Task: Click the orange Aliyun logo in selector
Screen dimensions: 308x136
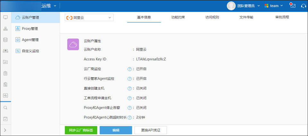Action: point(69,18)
